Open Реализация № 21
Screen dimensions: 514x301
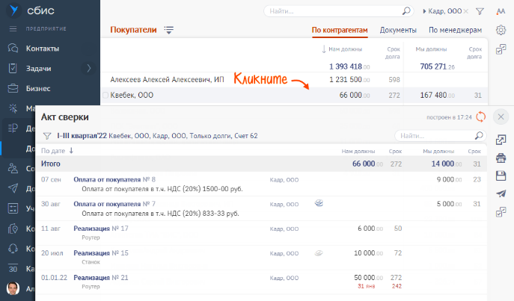point(101,277)
